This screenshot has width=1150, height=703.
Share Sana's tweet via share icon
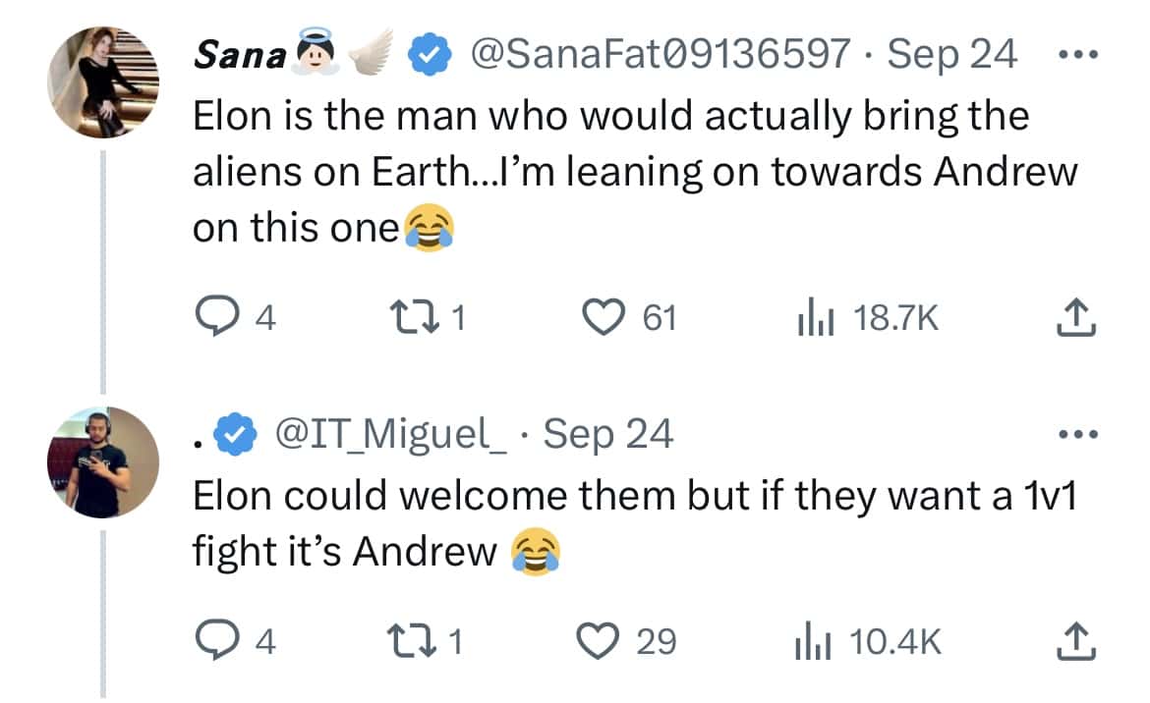pos(1077,318)
